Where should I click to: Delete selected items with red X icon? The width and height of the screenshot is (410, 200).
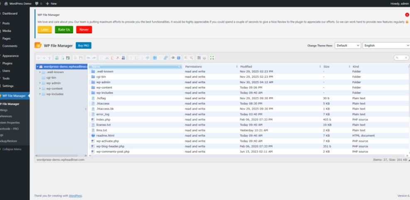point(118,58)
